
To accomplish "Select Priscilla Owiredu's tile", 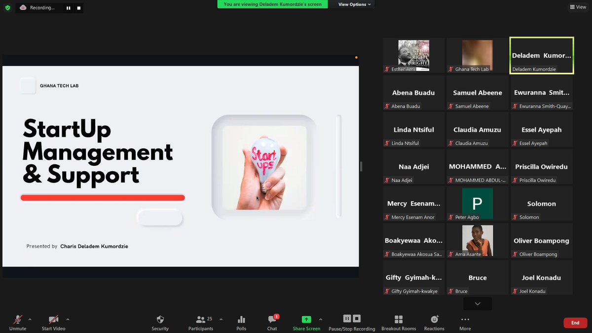I will (541, 167).
